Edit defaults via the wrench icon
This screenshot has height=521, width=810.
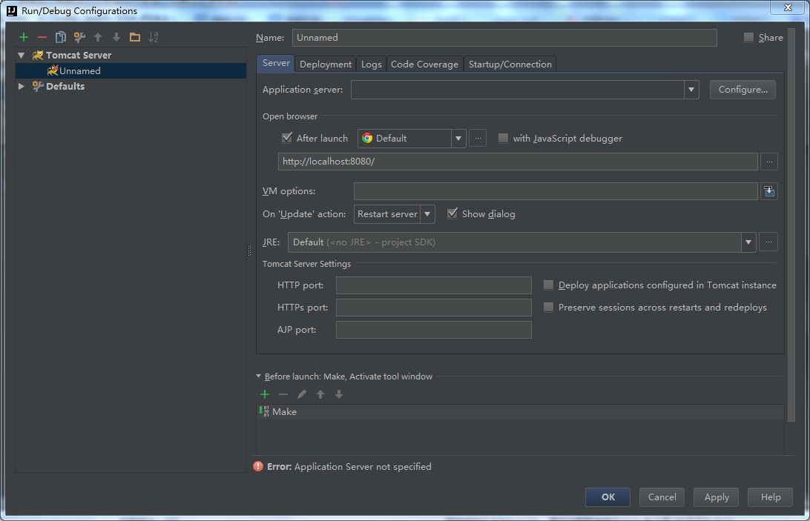pos(79,37)
